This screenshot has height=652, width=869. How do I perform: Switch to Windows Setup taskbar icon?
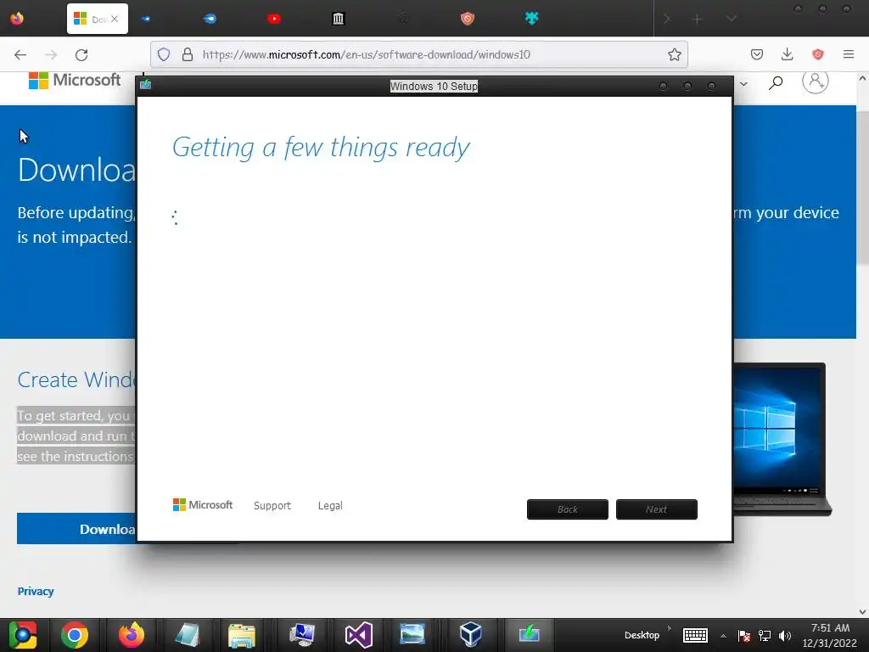click(530, 633)
